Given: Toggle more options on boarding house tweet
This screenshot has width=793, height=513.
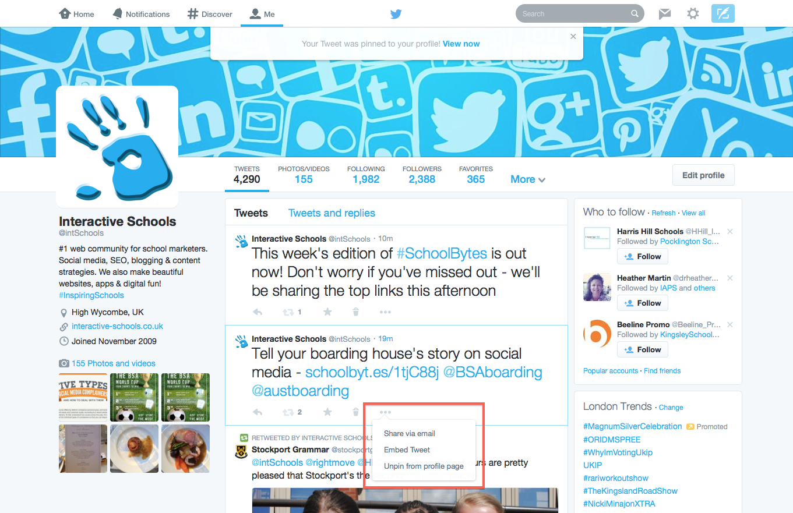Looking at the screenshot, I should (x=385, y=412).
